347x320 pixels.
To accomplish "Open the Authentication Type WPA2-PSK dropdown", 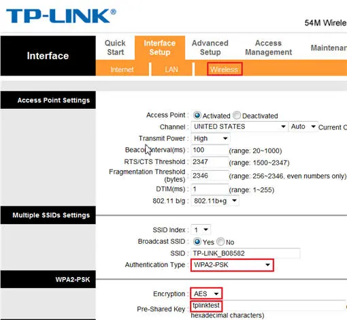I will tap(232, 265).
